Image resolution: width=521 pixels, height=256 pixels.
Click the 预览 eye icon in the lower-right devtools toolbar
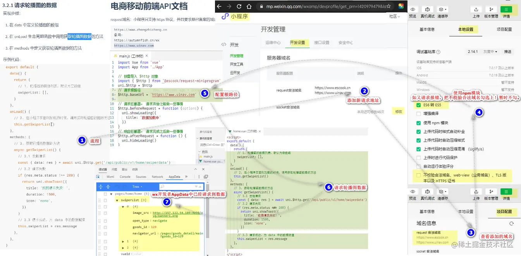(x=413, y=192)
